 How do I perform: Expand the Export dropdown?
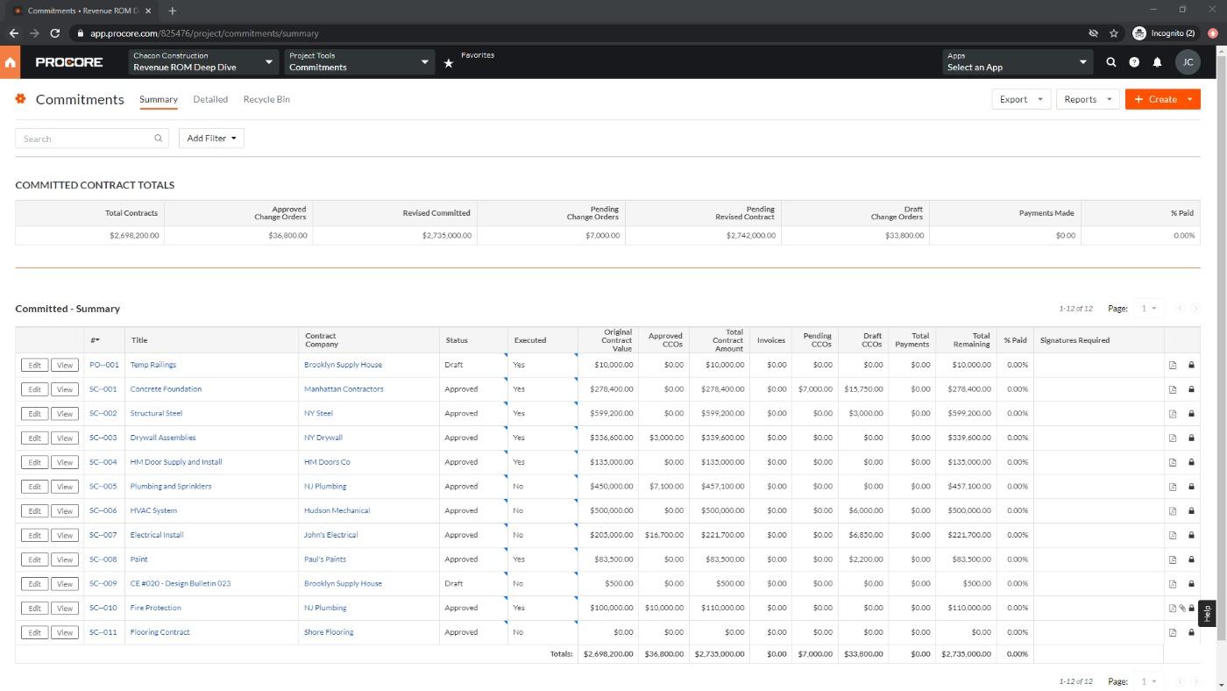1039,99
